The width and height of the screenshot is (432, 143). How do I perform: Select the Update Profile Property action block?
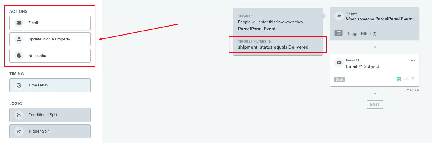50,39
